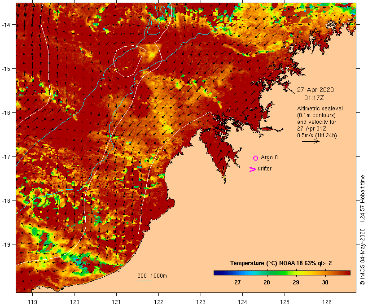
Task: Click the latitude axis label -19
Action: point(5,244)
